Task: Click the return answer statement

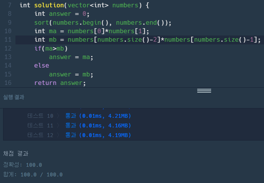Action: tap(59, 83)
